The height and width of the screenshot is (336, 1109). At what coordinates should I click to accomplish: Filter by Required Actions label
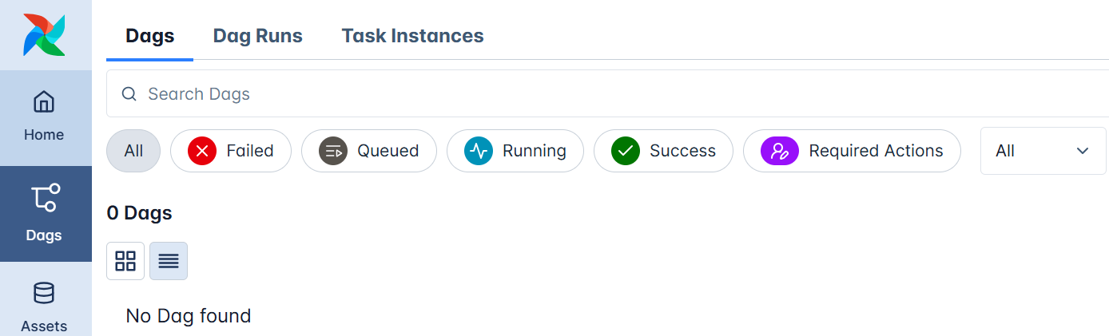(876, 151)
